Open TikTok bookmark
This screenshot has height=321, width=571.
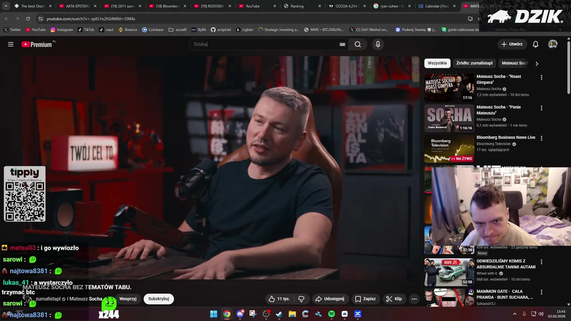tap(86, 30)
